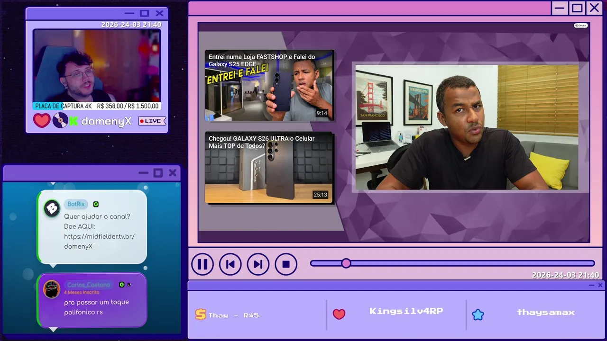
Task: Click Carlos_Caetano's avatar in chat
Action: tap(52, 289)
